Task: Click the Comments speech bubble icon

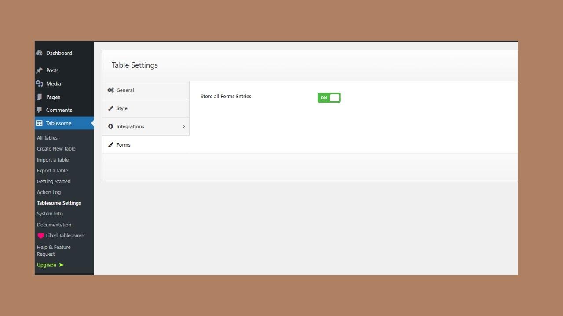Action: (39, 110)
